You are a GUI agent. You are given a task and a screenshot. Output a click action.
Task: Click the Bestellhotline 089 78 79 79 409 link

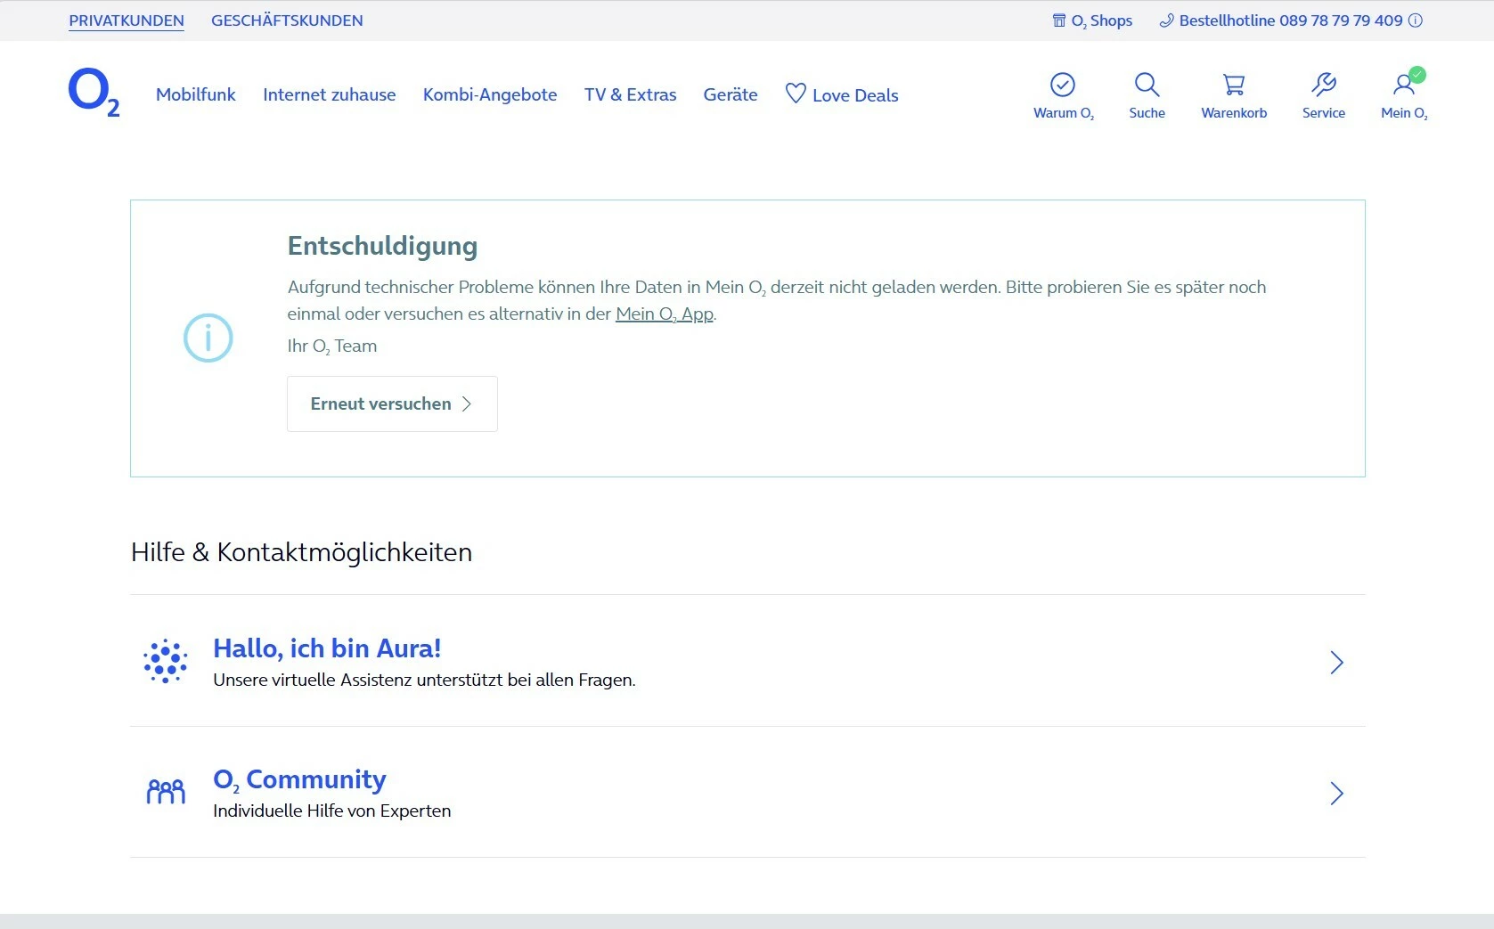[x=1290, y=20]
